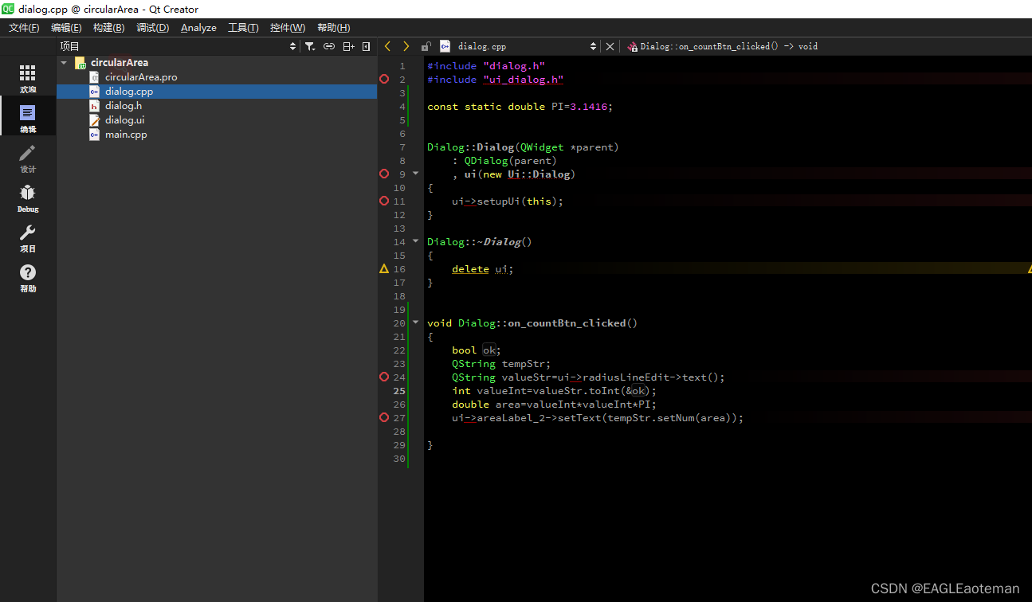Fold the constructor block at line 9
Screen dimensions: 1032x602
pyautogui.click(x=415, y=174)
